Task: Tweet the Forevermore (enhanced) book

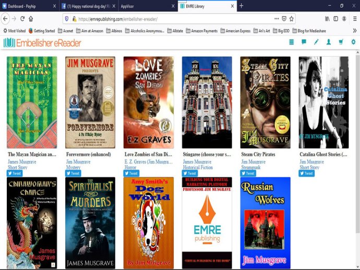Action: tap(73, 173)
